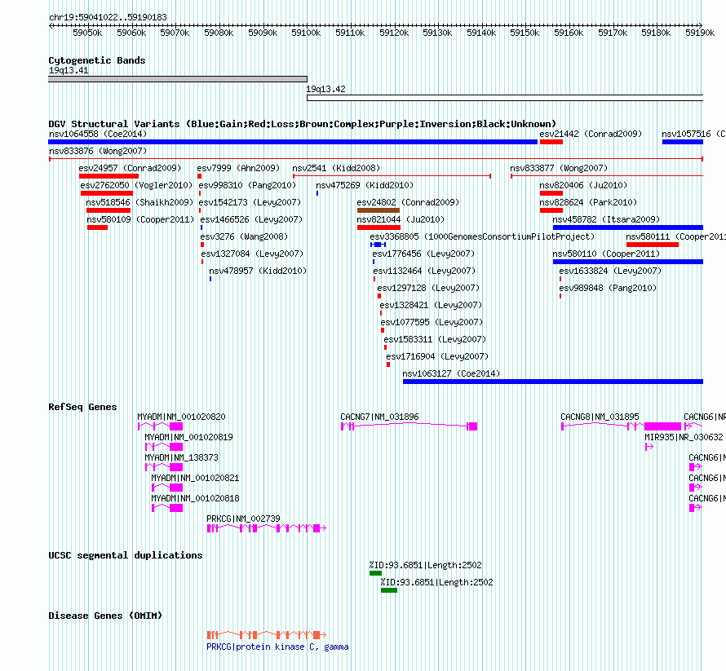Select the Disease Genes (OMIM) track title
The width and height of the screenshot is (726, 671).
tap(105, 616)
